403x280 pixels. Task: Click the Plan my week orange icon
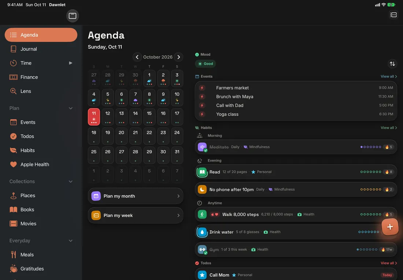tap(96, 215)
